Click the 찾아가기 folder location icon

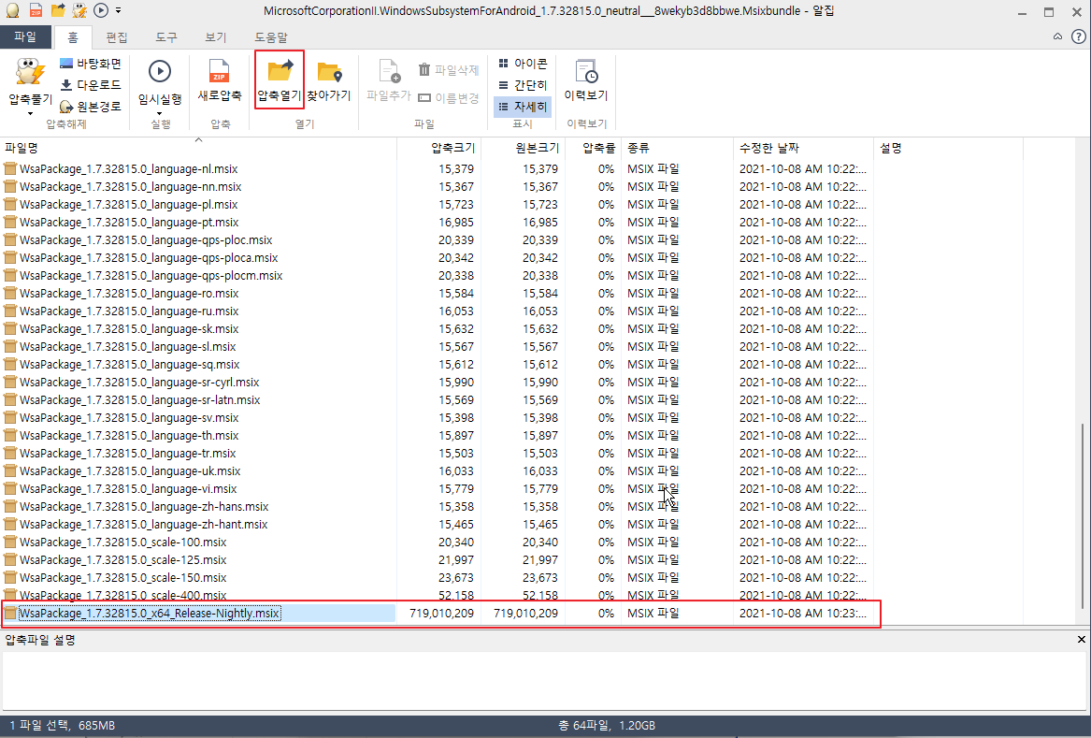tap(329, 72)
